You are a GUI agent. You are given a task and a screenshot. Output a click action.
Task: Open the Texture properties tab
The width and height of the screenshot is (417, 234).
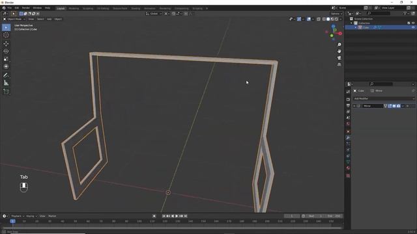[348, 175]
